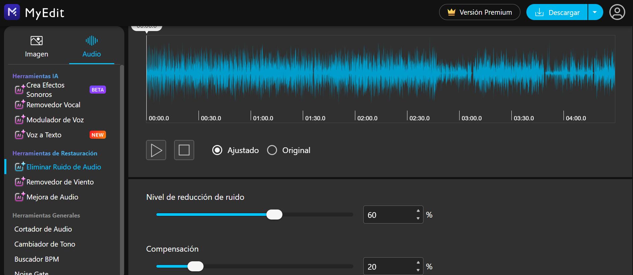
Task: Click the noise reduction level slider handle
Action: pyautogui.click(x=274, y=215)
